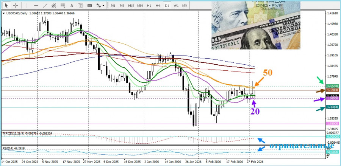Click the USDCAD,Daily OHLC header text
The height and width of the screenshot is (166, 341).
point(41,14)
